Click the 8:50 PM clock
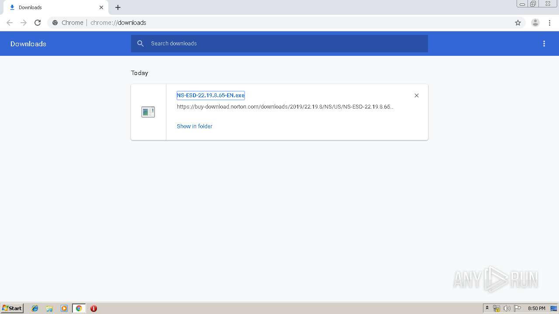The image size is (559, 314). point(537,308)
